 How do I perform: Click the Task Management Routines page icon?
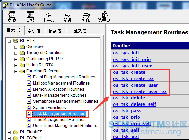(x=29, y=114)
